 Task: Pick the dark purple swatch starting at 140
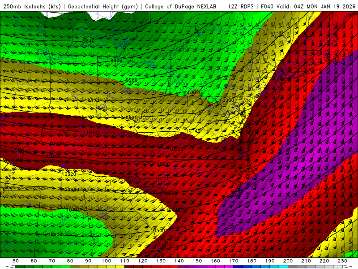[183, 267]
